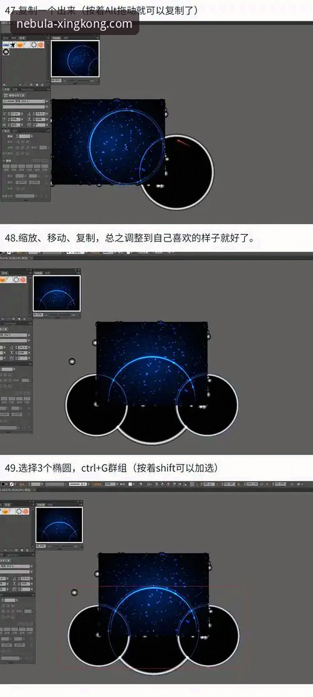Open font style dropdown in step 48 Character panel
This screenshot has width=313, height=697.
pyautogui.click(x=28, y=340)
